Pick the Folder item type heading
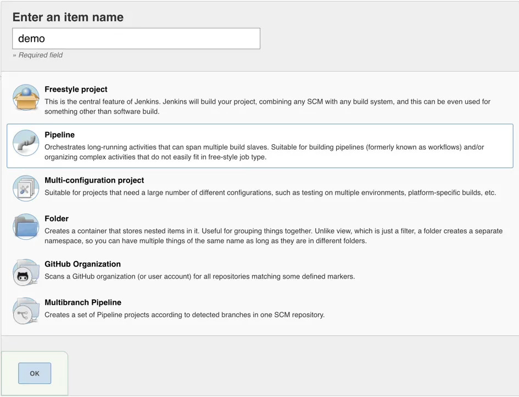The height and width of the screenshot is (397, 519). pos(57,218)
